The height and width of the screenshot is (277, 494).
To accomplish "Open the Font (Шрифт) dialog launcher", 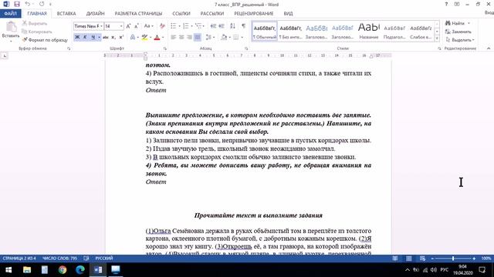I will tap(164, 48).
